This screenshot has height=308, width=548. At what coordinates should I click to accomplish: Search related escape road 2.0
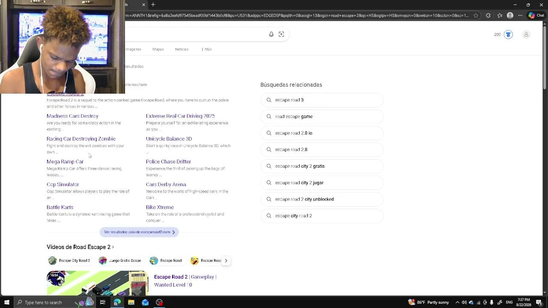(x=322, y=149)
